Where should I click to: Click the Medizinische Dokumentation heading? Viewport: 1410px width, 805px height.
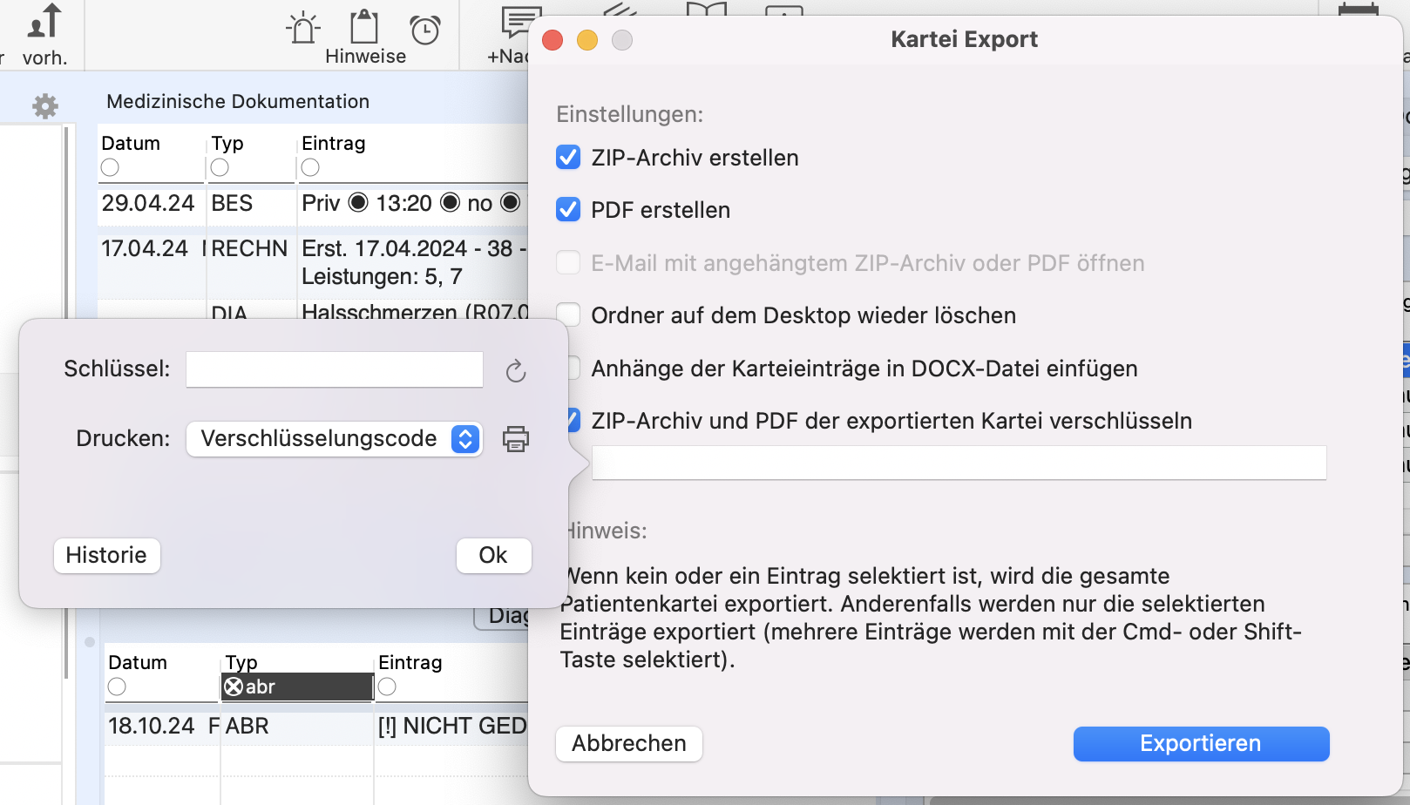238,101
